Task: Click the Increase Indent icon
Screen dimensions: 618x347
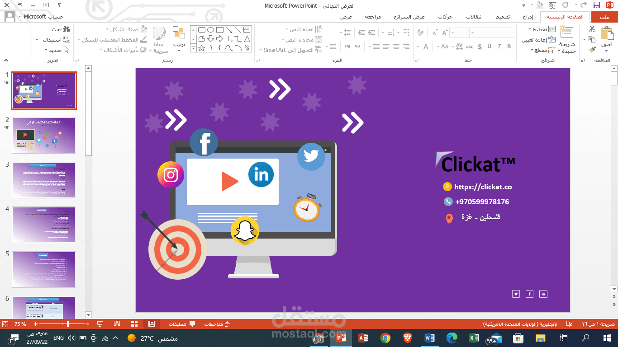Action: pos(361,33)
